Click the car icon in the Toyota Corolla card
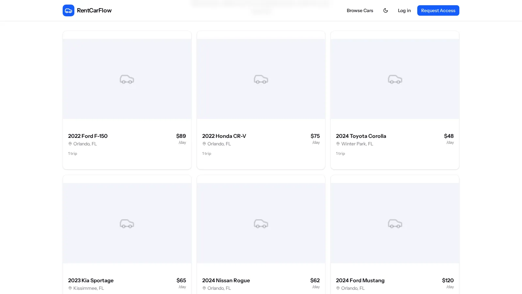522x294 pixels. click(x=395, y=79)
